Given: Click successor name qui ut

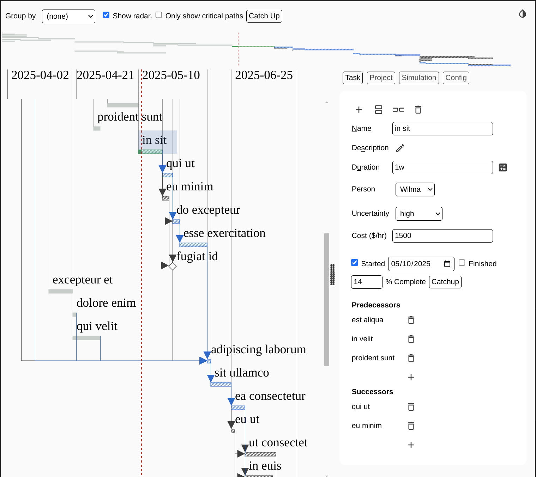Looking at the screenshot, I should (x=361, y=406).
